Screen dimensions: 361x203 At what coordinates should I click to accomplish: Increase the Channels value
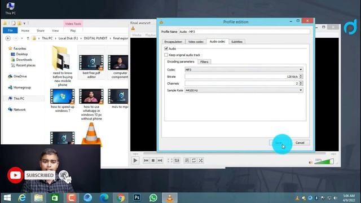coord(301,82)
